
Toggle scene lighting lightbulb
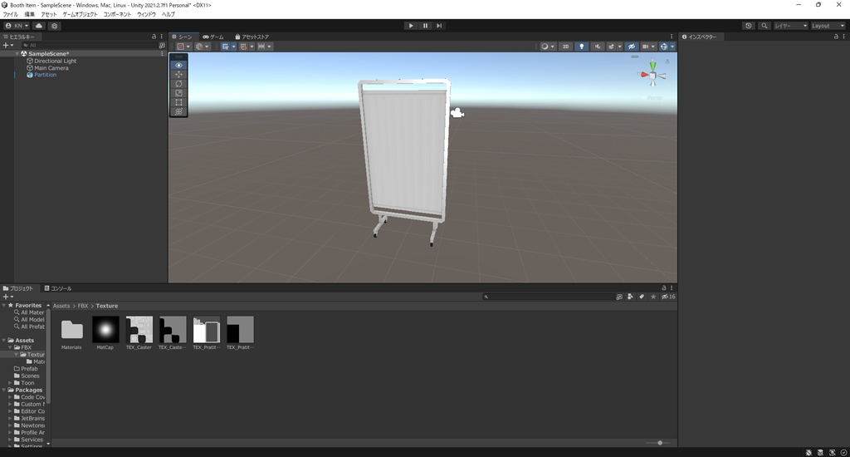[582, 47]
